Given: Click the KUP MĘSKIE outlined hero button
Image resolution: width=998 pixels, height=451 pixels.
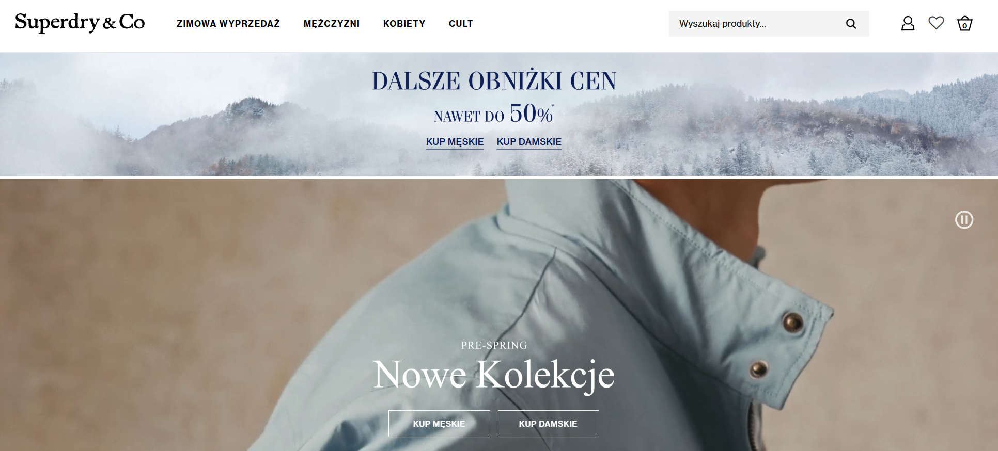Looking at the screenshot, I should point(439,424).
